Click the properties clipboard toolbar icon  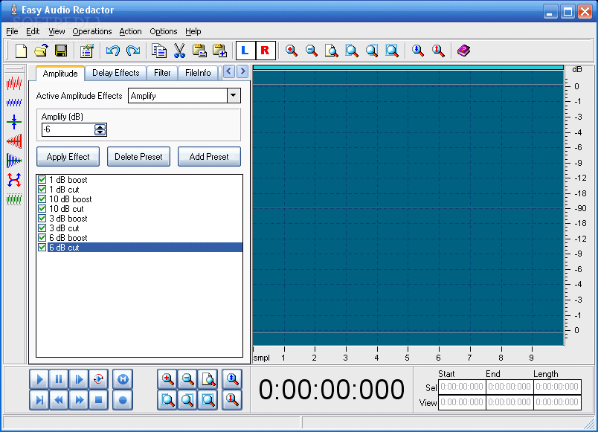coord(87,51)
